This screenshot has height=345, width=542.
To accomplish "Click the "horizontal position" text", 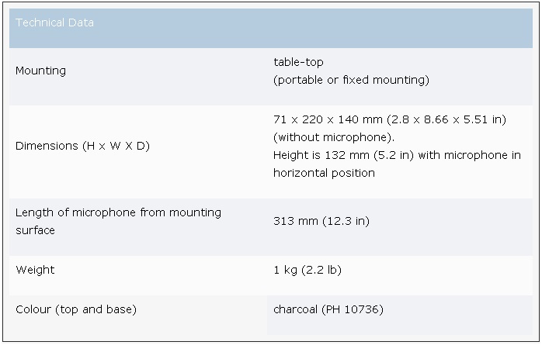I will pos(324,173).
